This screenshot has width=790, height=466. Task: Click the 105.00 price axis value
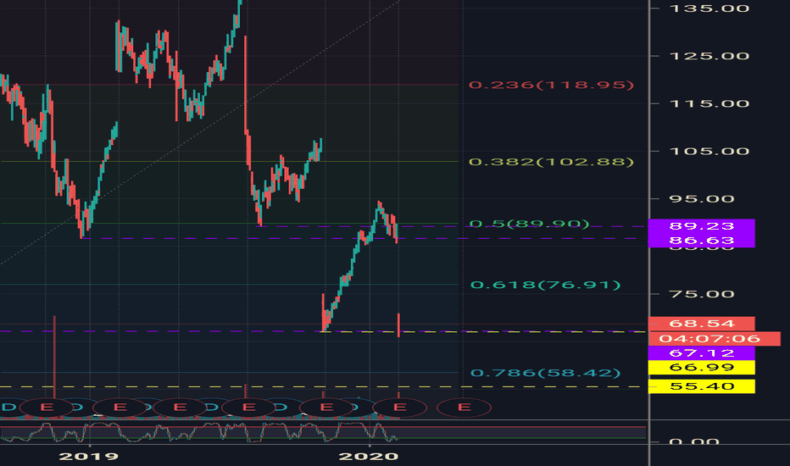tap(709, 151)
